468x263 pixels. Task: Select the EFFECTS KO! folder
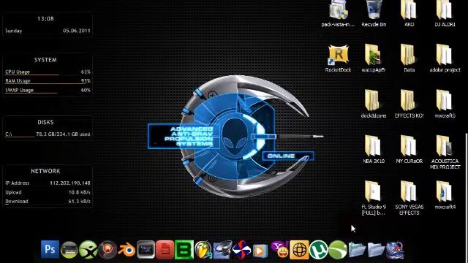pyautogui.click(x=409, y=104)
